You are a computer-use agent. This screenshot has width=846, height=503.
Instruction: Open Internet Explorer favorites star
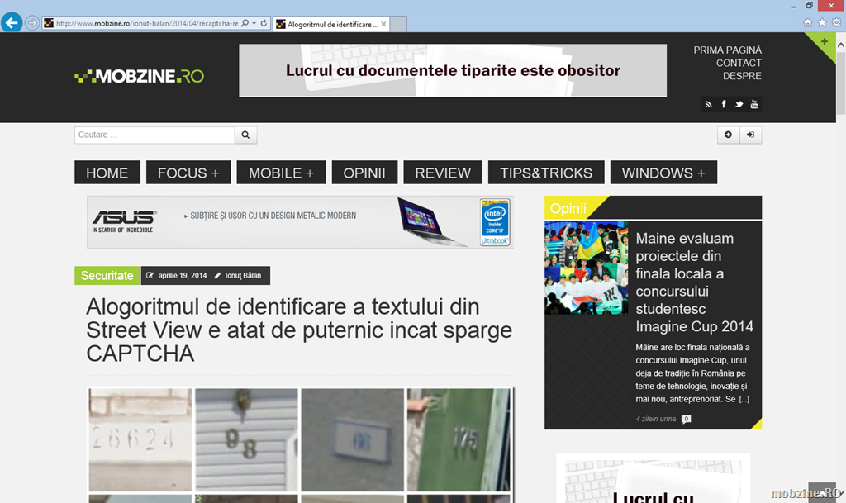click(x=822, y=23)
